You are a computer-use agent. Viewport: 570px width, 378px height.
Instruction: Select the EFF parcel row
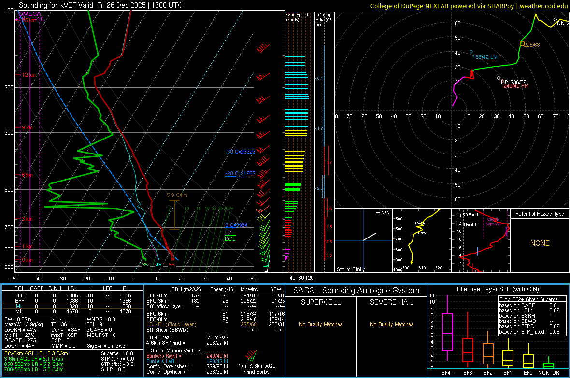72,301
